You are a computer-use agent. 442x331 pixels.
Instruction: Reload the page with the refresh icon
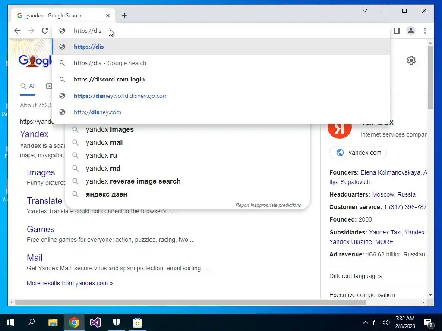click(45, 31)
